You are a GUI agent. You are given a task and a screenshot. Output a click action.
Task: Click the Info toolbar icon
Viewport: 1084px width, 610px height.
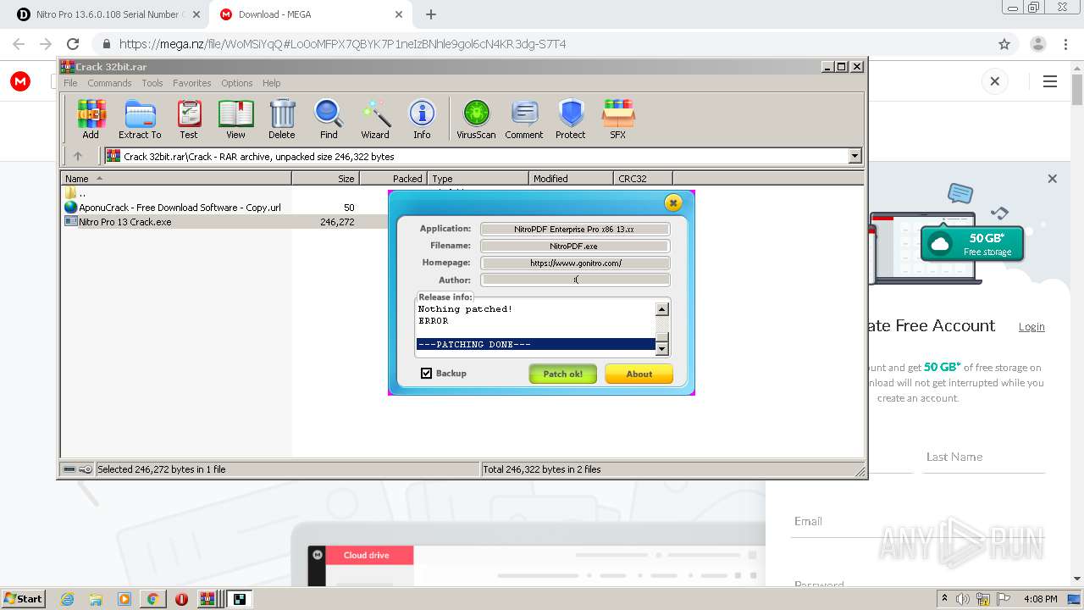pos(422,119)
